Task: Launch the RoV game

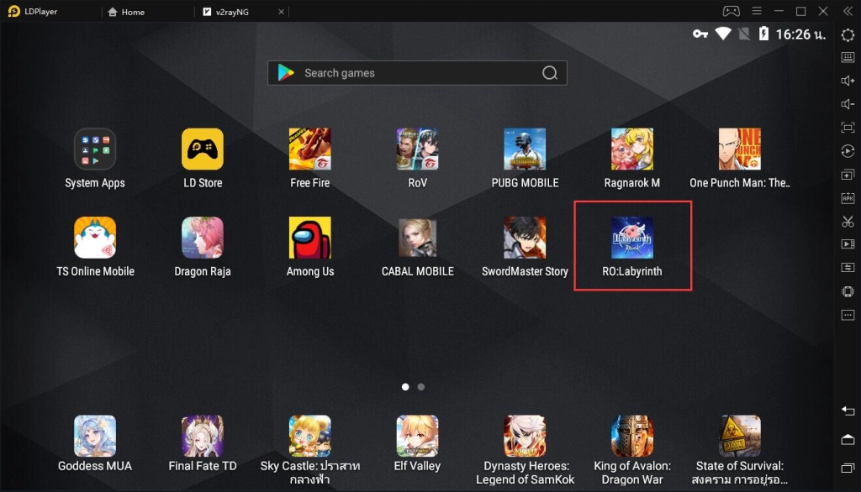Action: point(417,149)
